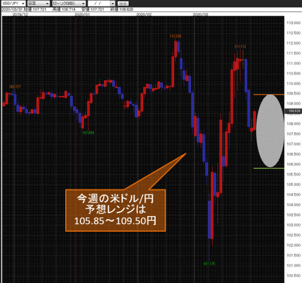
Task: Click the closing price value 108.628 in header
Action: tap(126, 10)
